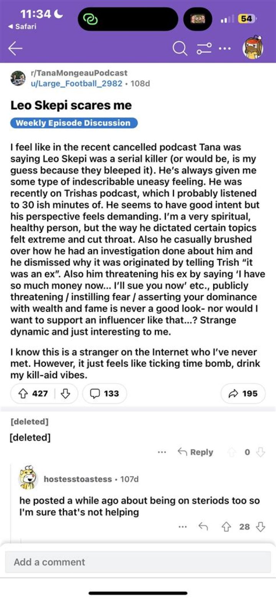Return to Safari via status bar
276x600 pixels.
pos(22,27)
